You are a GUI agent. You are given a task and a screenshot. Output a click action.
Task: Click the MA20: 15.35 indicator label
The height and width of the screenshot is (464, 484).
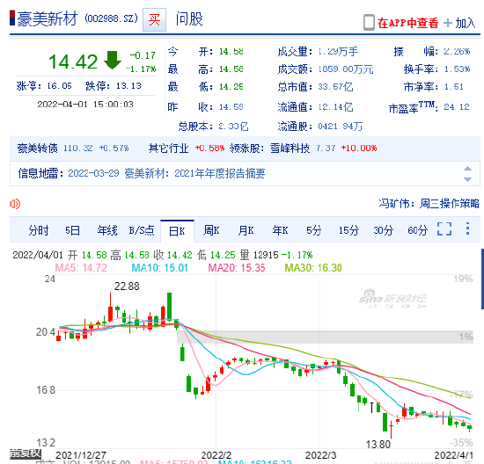tap(237, 268)
